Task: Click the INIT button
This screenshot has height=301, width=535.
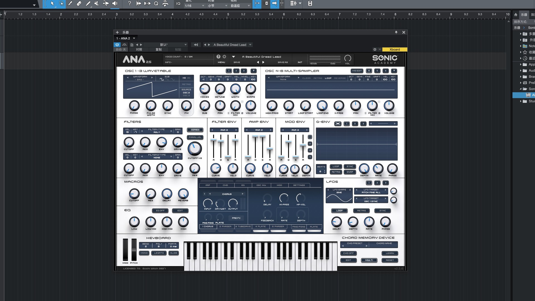Action: [x=300, y=62]
